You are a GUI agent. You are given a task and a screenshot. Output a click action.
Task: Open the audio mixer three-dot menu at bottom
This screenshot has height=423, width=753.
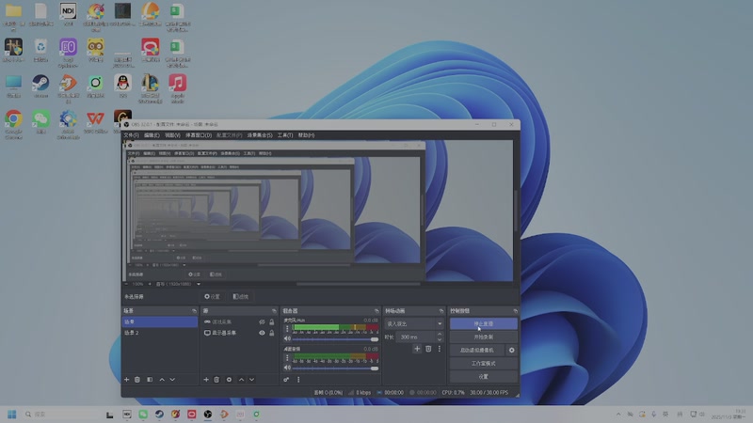point(298,380)
